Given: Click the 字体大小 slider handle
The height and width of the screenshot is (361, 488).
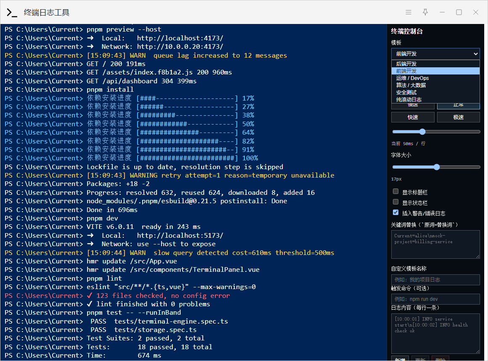Looking at the screenshot, I should [437, 167].
